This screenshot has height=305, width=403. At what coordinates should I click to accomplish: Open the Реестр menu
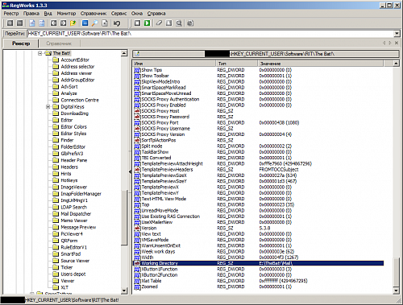(11, 14)
